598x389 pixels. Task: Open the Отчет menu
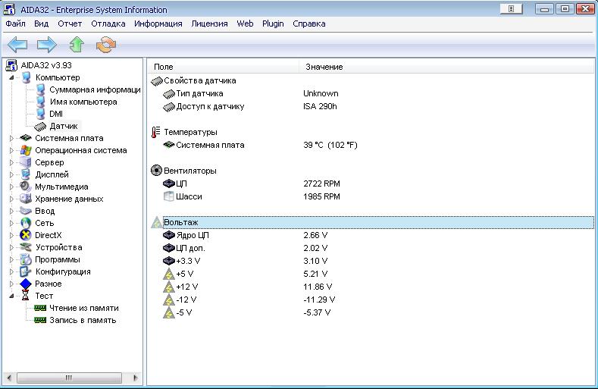pos(70,24)
